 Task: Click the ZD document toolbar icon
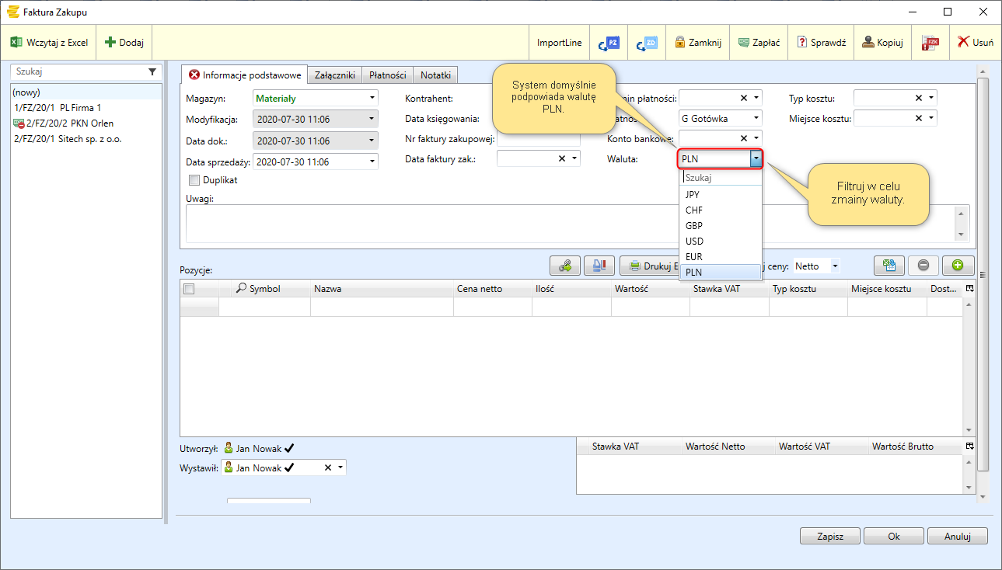[x=647, y=43]
